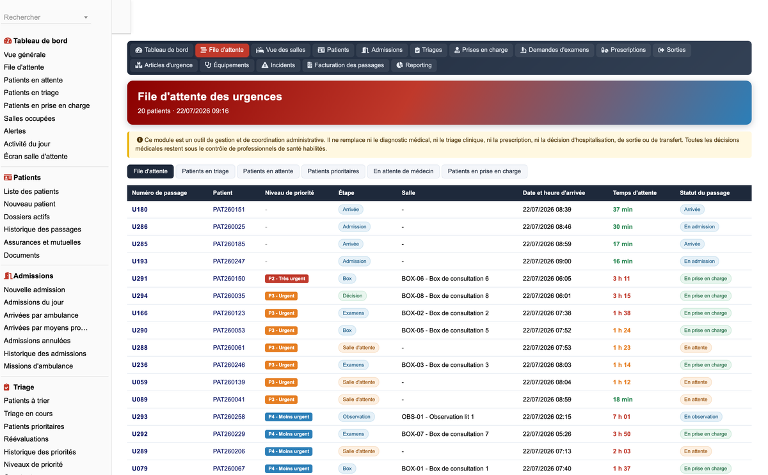Viewport: 768px width, 475px height.
Task: Sort by Numéro de passage column header
Action: 159,193
